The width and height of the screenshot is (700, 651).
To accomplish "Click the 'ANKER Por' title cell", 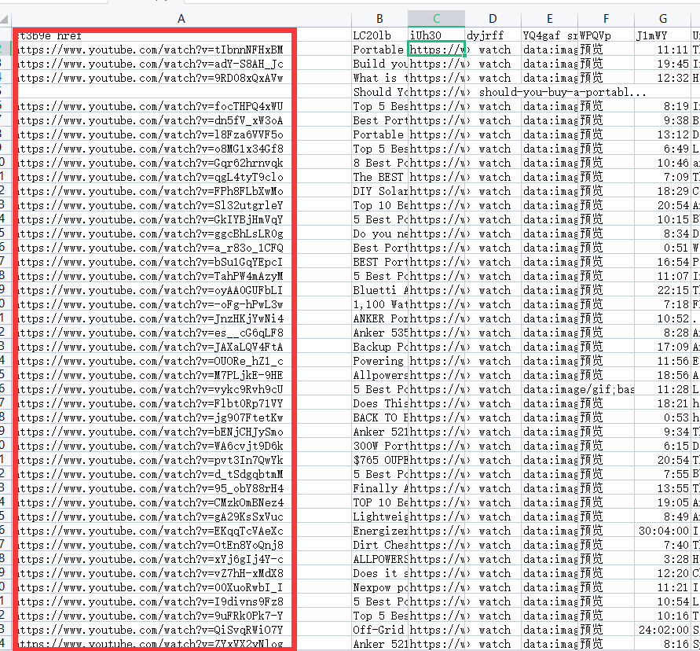I will [379, 318].
